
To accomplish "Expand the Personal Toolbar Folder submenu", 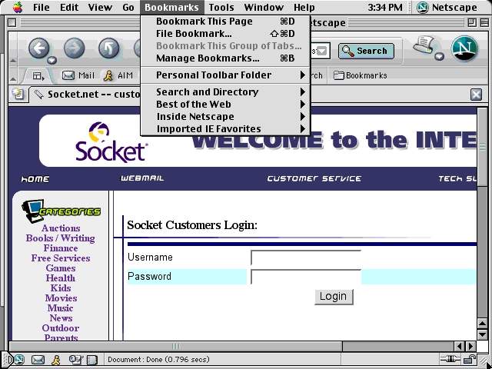I will click(x=225, y=75).
